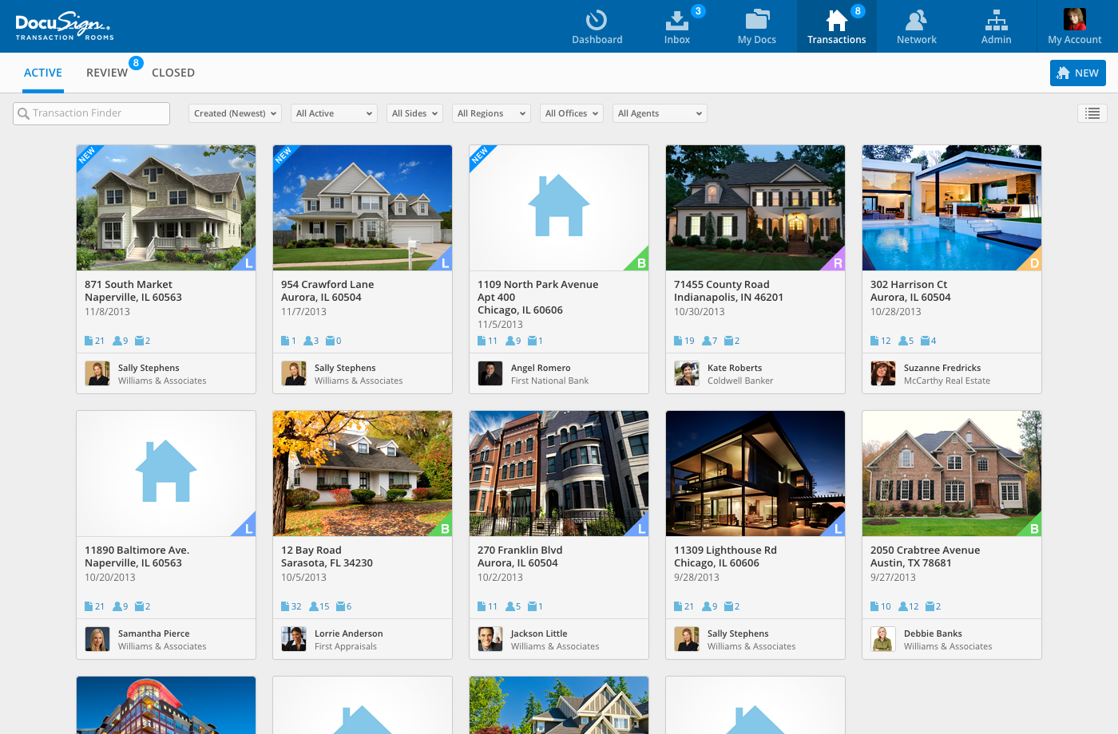Click documents count icon on 11309 Lighthouse Rd
This screenshot has height=734, width=1118.
tap(678, 606)
